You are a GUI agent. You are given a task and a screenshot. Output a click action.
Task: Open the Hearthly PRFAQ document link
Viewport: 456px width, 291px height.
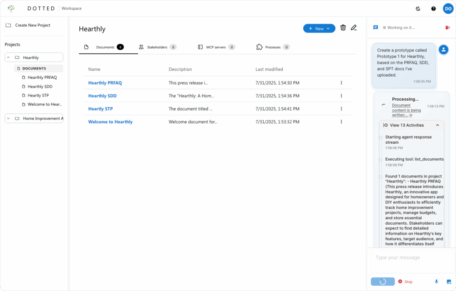pos(105,83)
